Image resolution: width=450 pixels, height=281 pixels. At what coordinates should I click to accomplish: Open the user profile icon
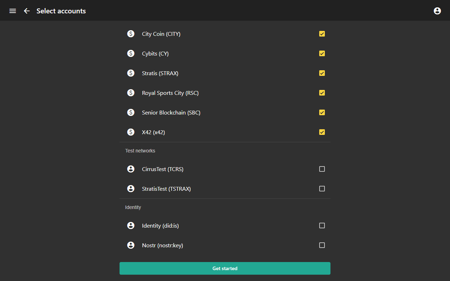click(437, 11)
